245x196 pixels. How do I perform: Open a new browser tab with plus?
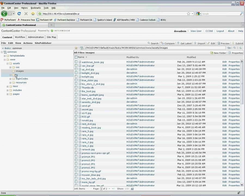click(x=51, y=25)
